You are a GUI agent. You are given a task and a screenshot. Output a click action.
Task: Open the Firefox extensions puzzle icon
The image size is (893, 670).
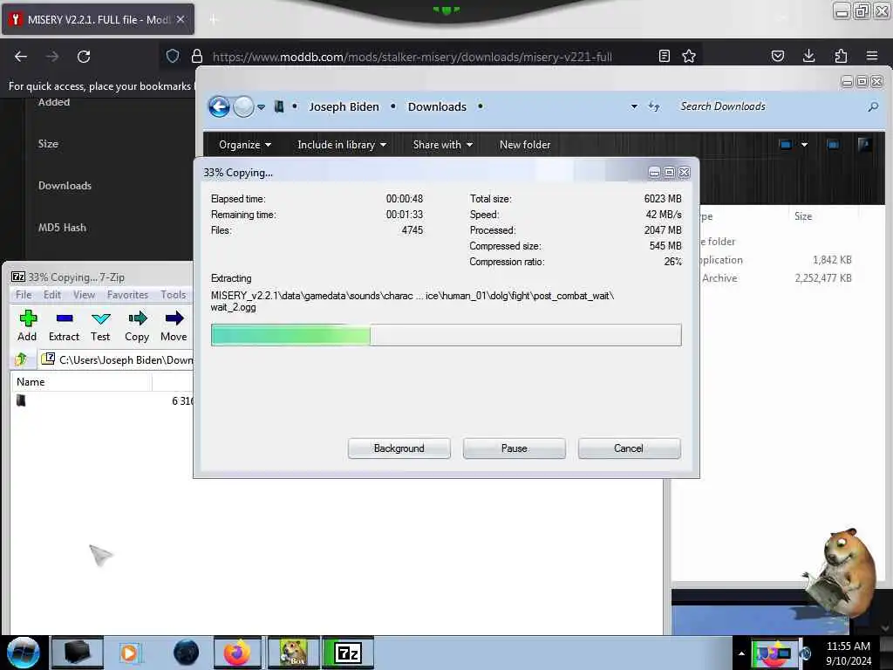pyautogui.click(x=842, y=56)
